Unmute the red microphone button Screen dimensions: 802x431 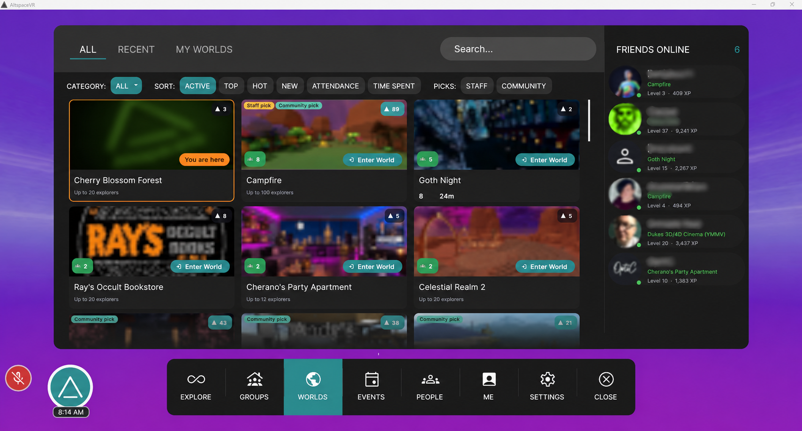click(18, 378)
